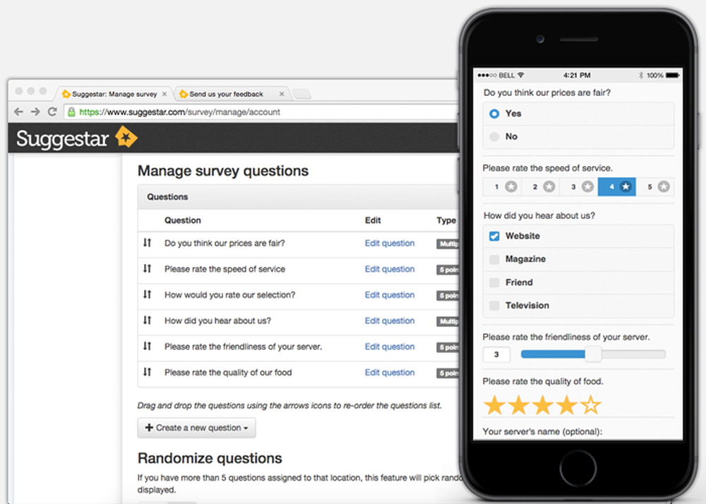Viewport: 706px width, 504px height.
Task: Select the 4-star rating for speed of service
Action: click(x=617, y=186)
